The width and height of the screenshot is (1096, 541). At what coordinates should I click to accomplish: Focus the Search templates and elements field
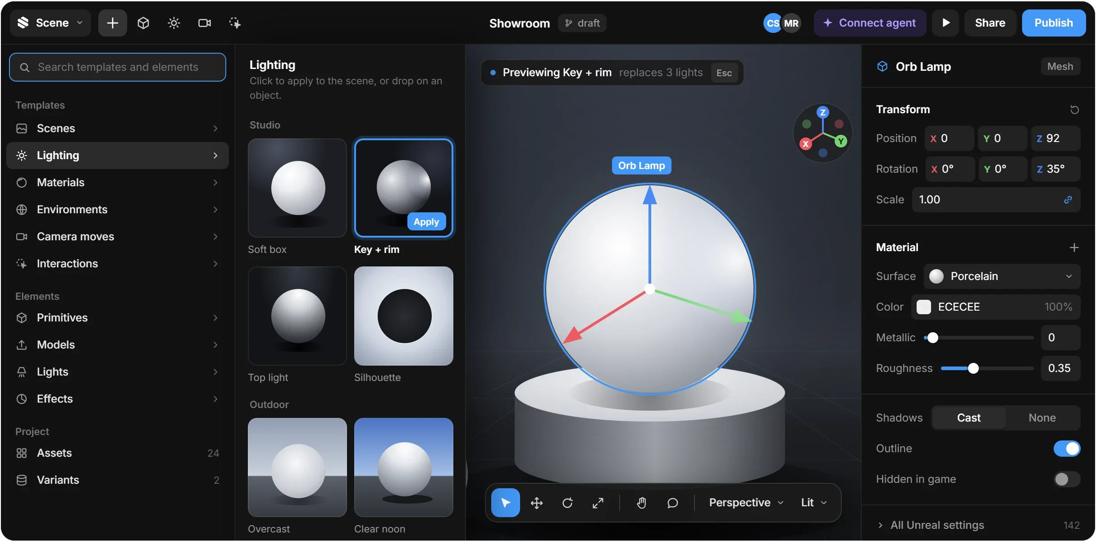(118, 67)
